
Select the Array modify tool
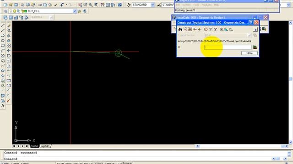pyautogui.click(x=9, y=46)
